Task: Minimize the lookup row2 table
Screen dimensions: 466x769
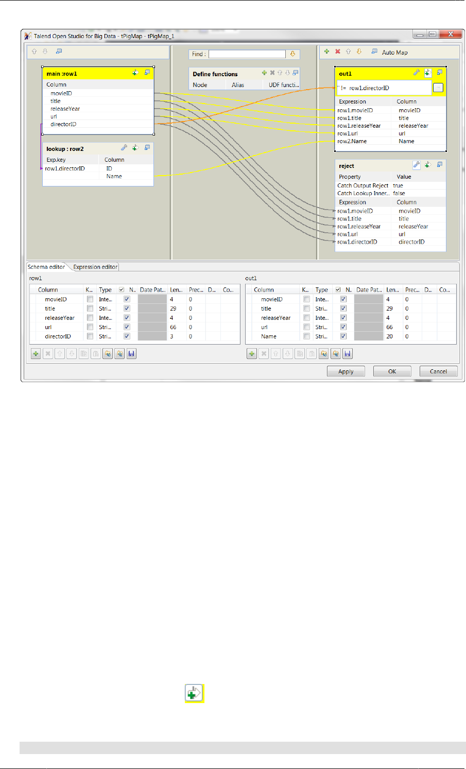Action: click(147, 148)
